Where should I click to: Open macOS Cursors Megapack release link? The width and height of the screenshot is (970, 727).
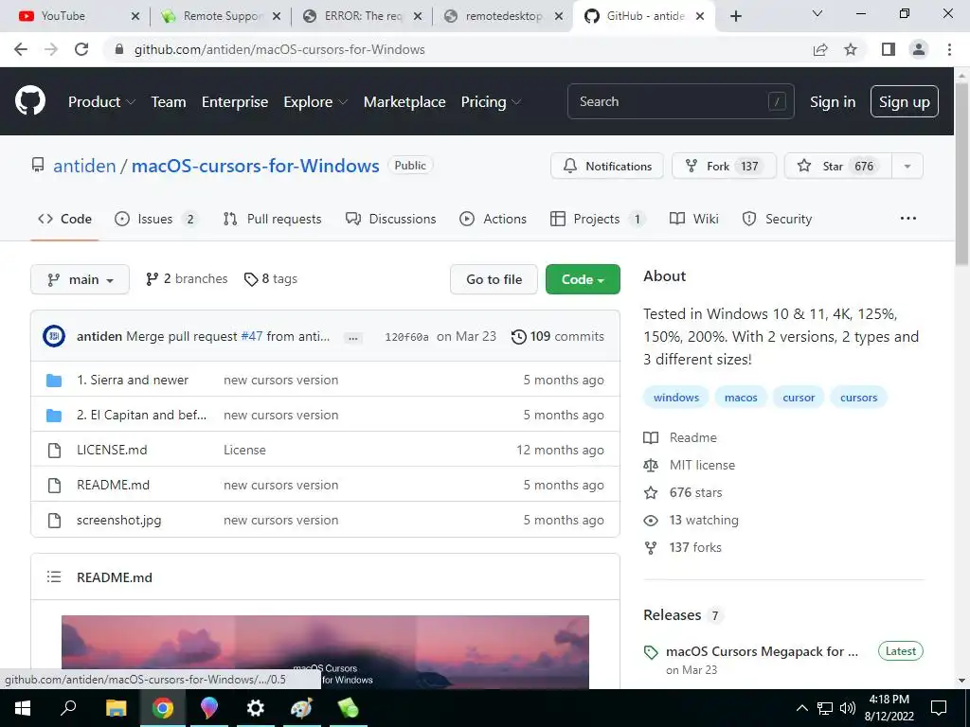pyautogui.click(x=762, y=651)
